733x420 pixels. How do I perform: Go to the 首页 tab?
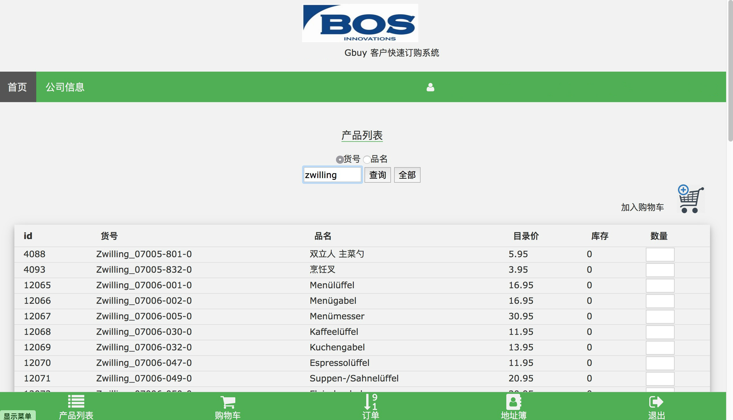(18, 87)
